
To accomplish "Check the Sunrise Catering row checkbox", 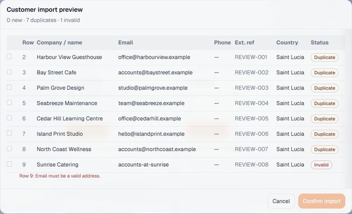I will point(9,164).
